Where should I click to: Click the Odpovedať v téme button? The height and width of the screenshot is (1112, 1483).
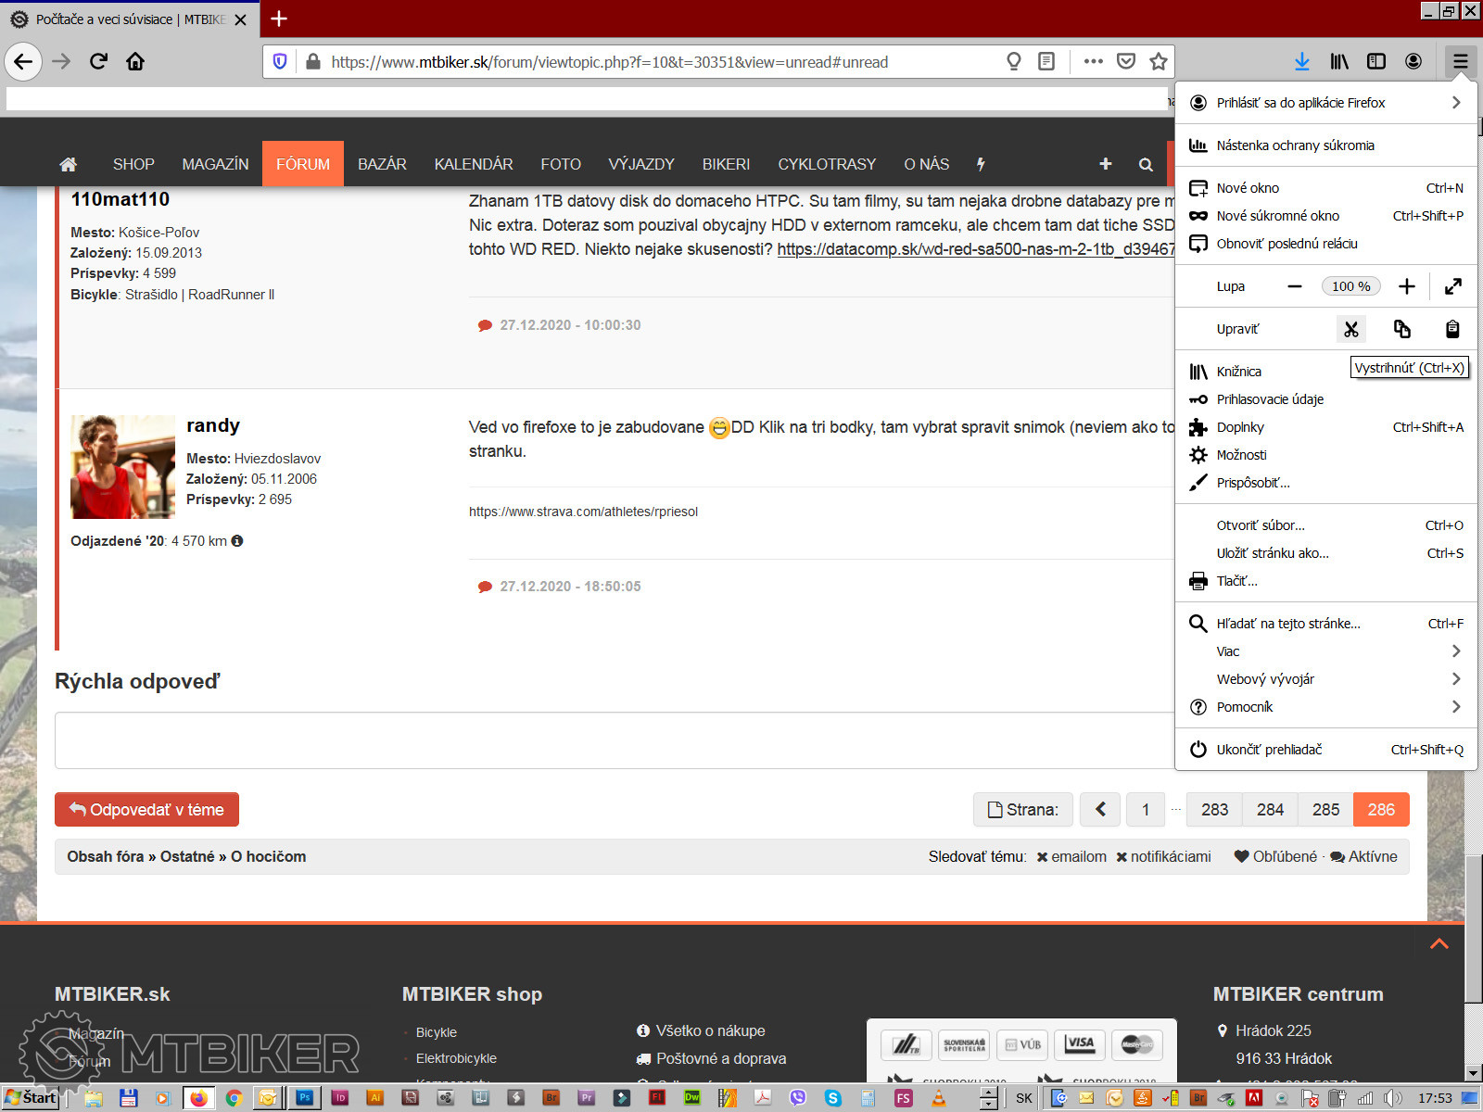click(146, 809)
